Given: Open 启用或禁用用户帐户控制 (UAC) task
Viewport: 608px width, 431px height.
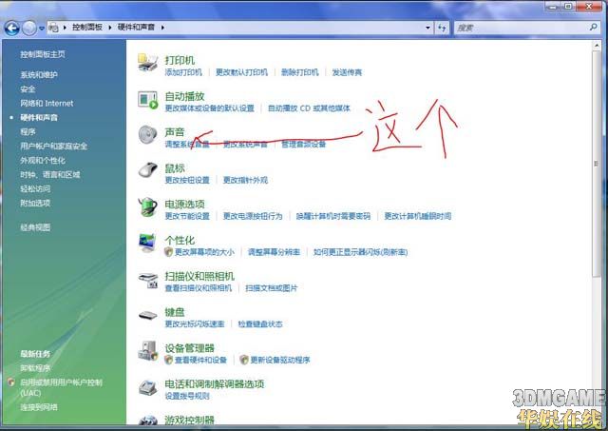Looking at the screenshot, I should click(61, 387).
